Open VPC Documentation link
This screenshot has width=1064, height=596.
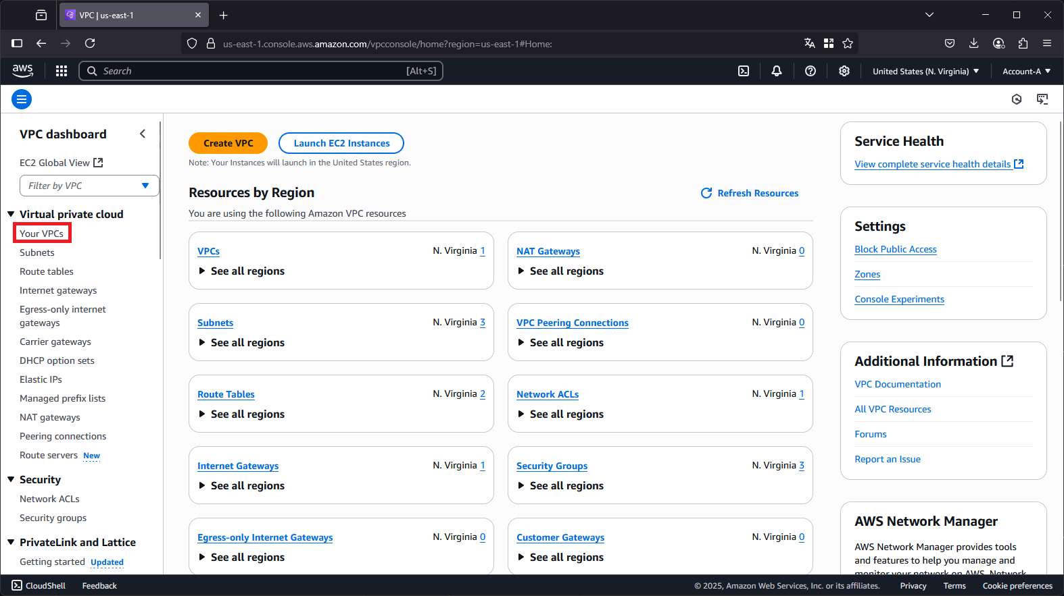coord(898,384)
